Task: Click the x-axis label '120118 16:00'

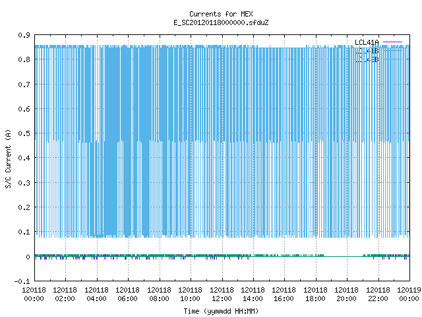Action: coord(284,295)
